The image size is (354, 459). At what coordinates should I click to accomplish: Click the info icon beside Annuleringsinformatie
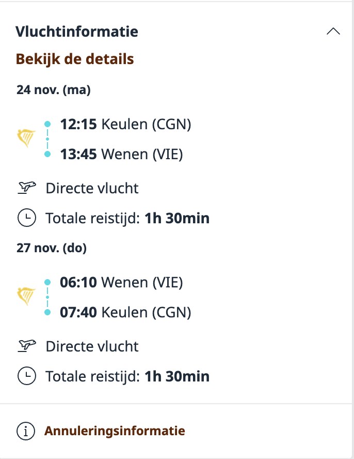pos(26,431)
